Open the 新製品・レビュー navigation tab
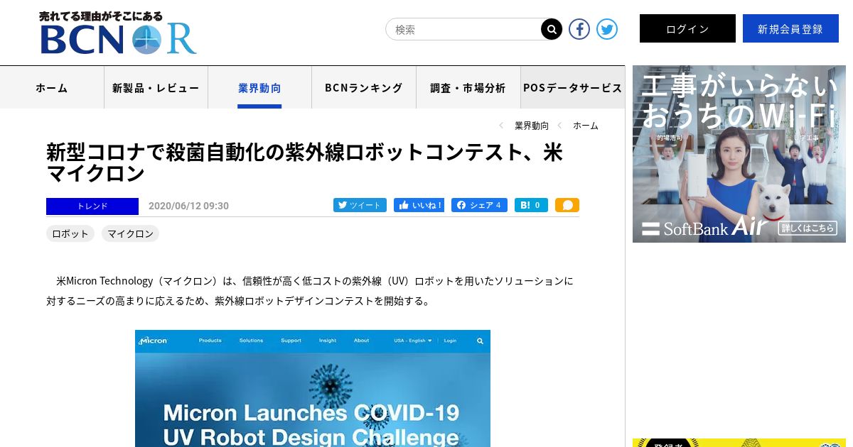The height and width of the screenshot is (447, 853). [156, 87]
